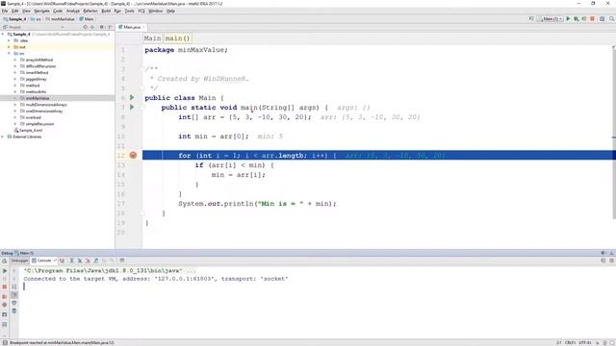
Task: Run with coverage icon in toolbar
Action: point(584,19)
